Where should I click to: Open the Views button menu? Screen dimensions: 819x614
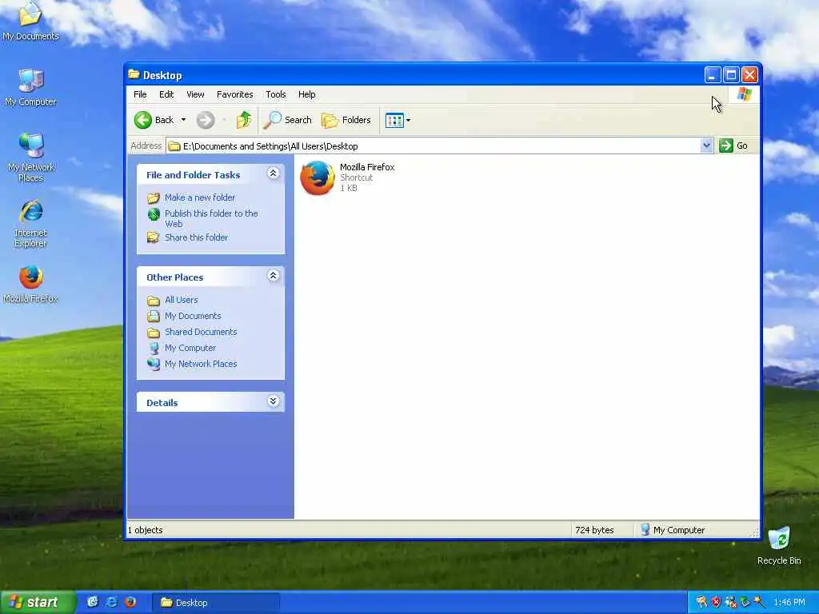[398, 120]
